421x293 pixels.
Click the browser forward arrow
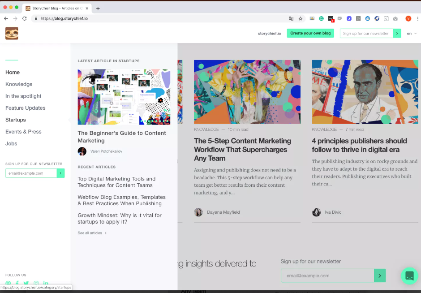point(15,18)
